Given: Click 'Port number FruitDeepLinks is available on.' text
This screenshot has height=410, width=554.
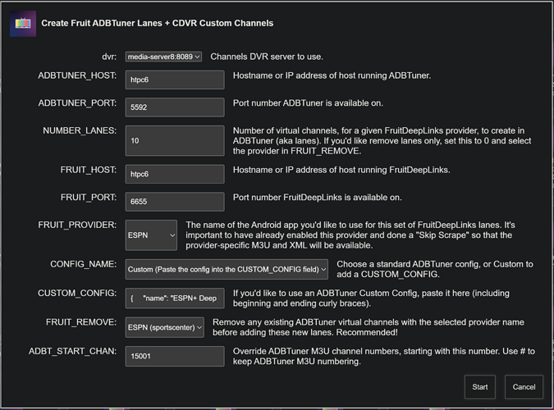Looking at the screenshot, I should tap(318, 198).
